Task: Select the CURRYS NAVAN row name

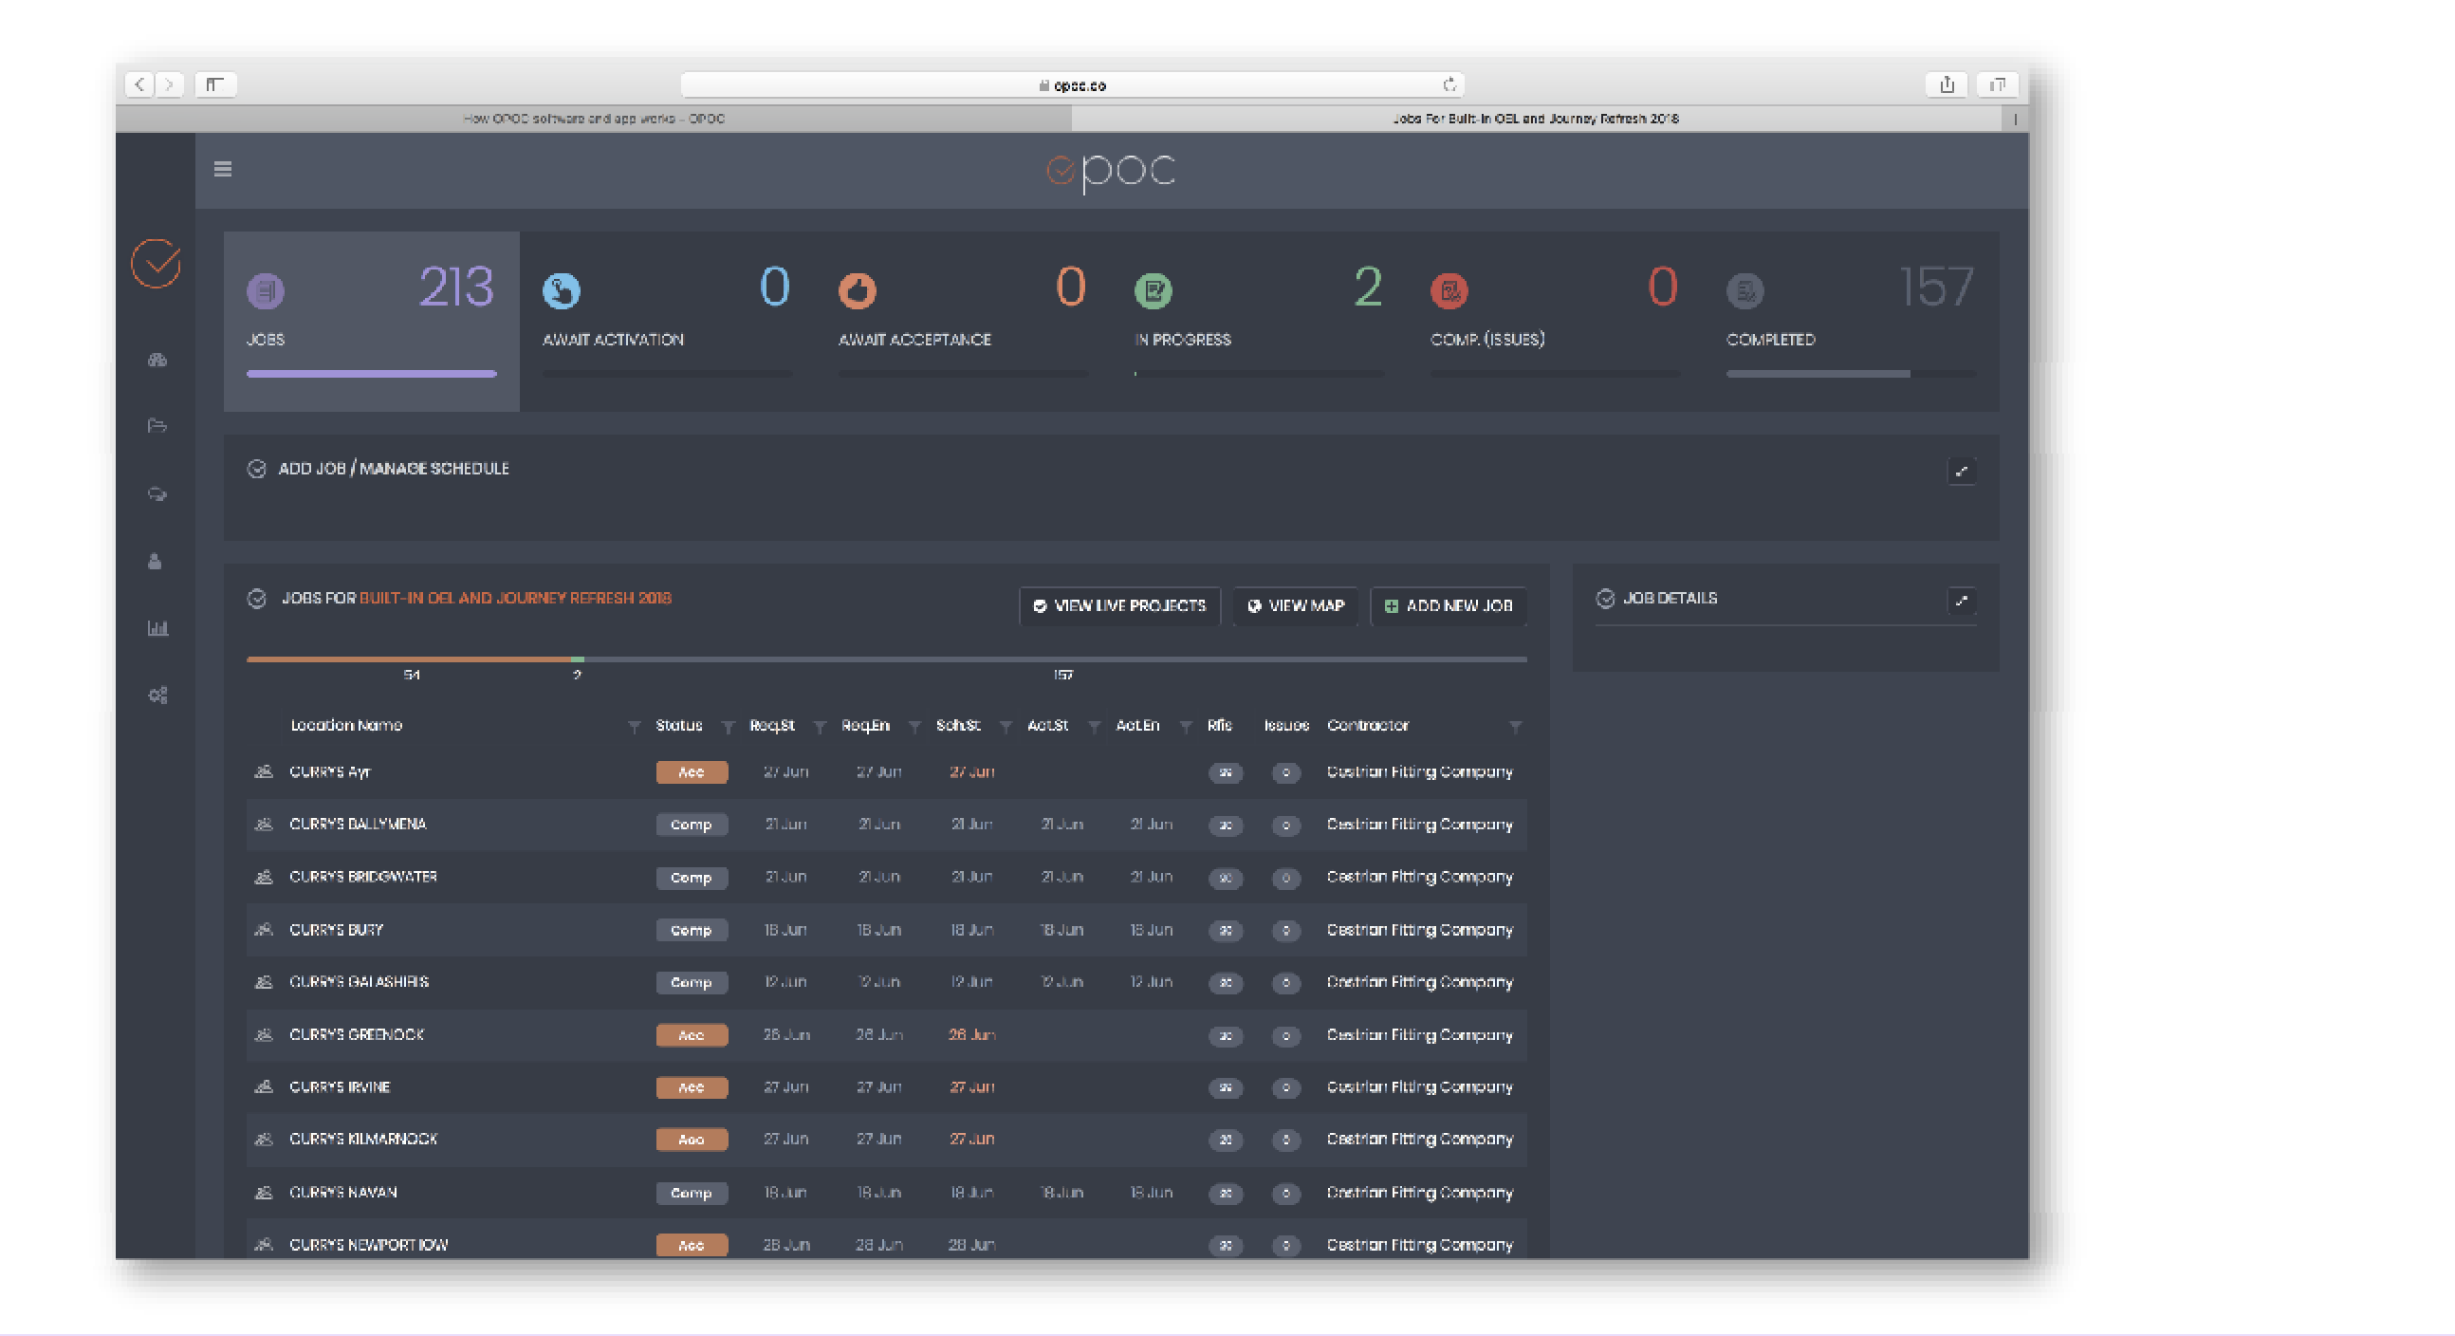Action: [343, 1192]
